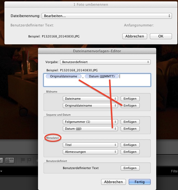Click the pick flag icon in toolbar
This screenshot has width=178, height=190.
tap(23, 160)
